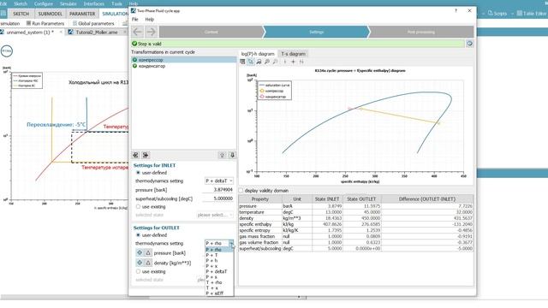This screenshot has width=548, height=308.
Task: Open Scripts tool in main window toolbar
Action: tap(497, 14)
